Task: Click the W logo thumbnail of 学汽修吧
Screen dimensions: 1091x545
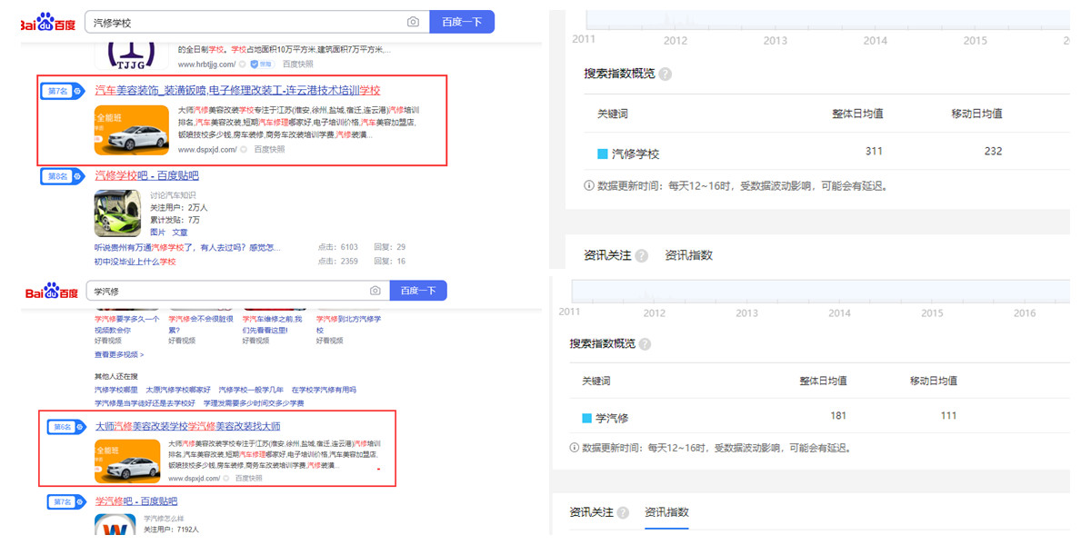Action: pos(115,525)
